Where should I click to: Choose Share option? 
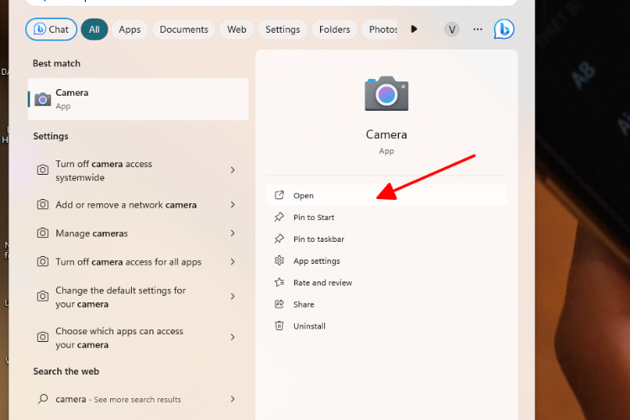[386, 304]
